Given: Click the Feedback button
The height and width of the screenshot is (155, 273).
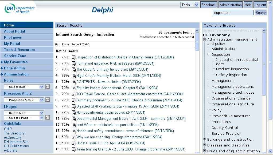Looking at the screenshot, I should click(209, 5).
